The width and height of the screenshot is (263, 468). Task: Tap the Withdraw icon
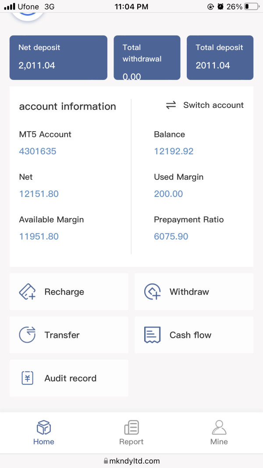coord(153,292)
